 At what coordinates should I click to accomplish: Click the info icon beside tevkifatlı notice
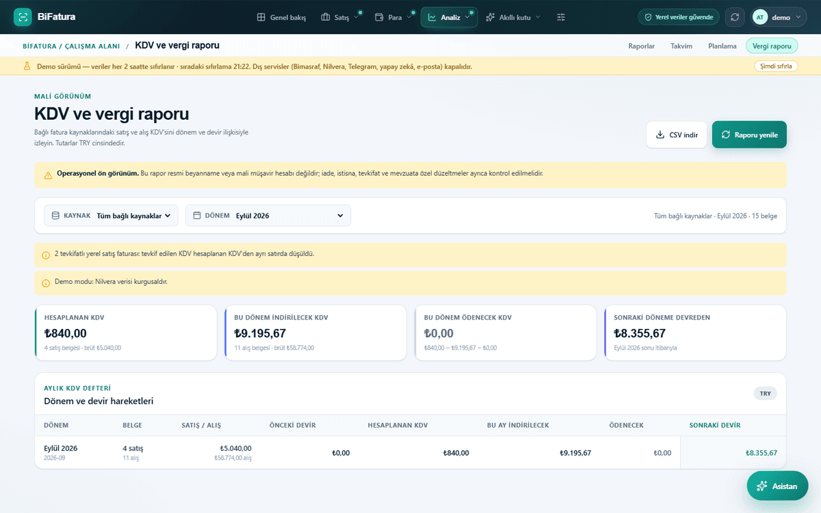tap(46, 254)
